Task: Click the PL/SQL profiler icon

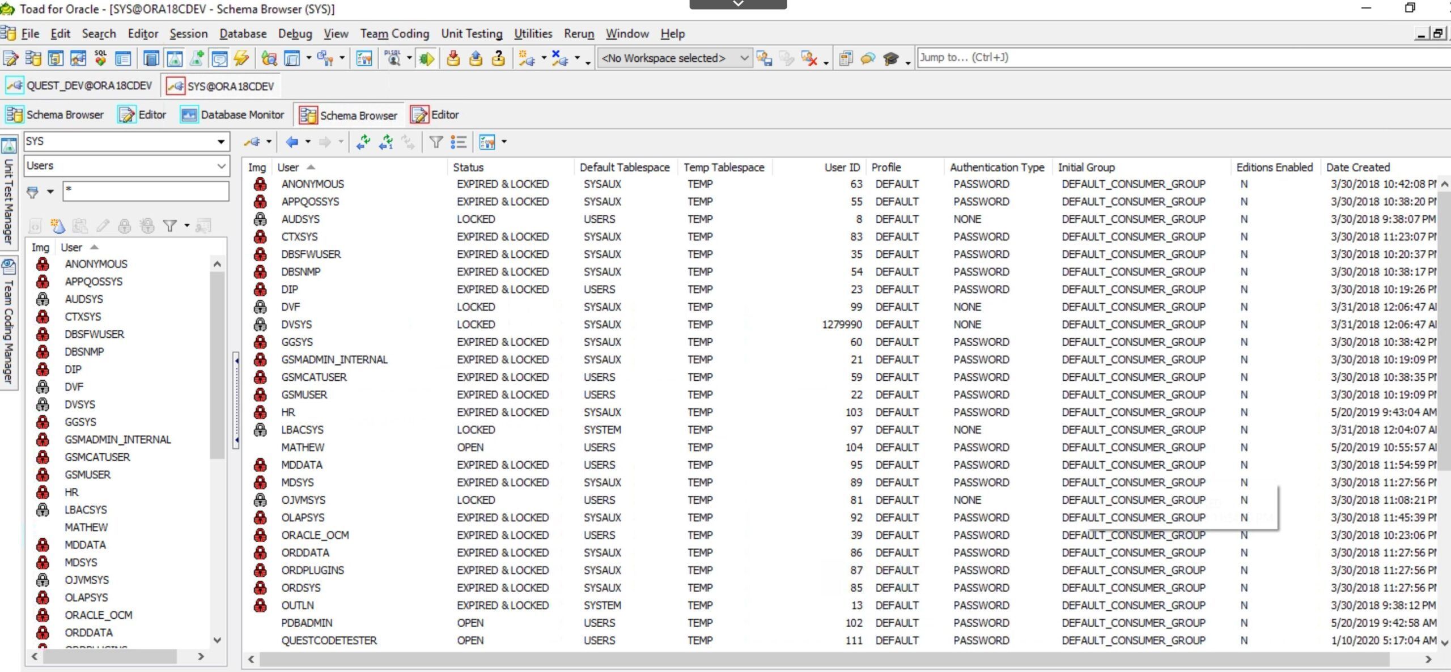Action: coord(392,58)
